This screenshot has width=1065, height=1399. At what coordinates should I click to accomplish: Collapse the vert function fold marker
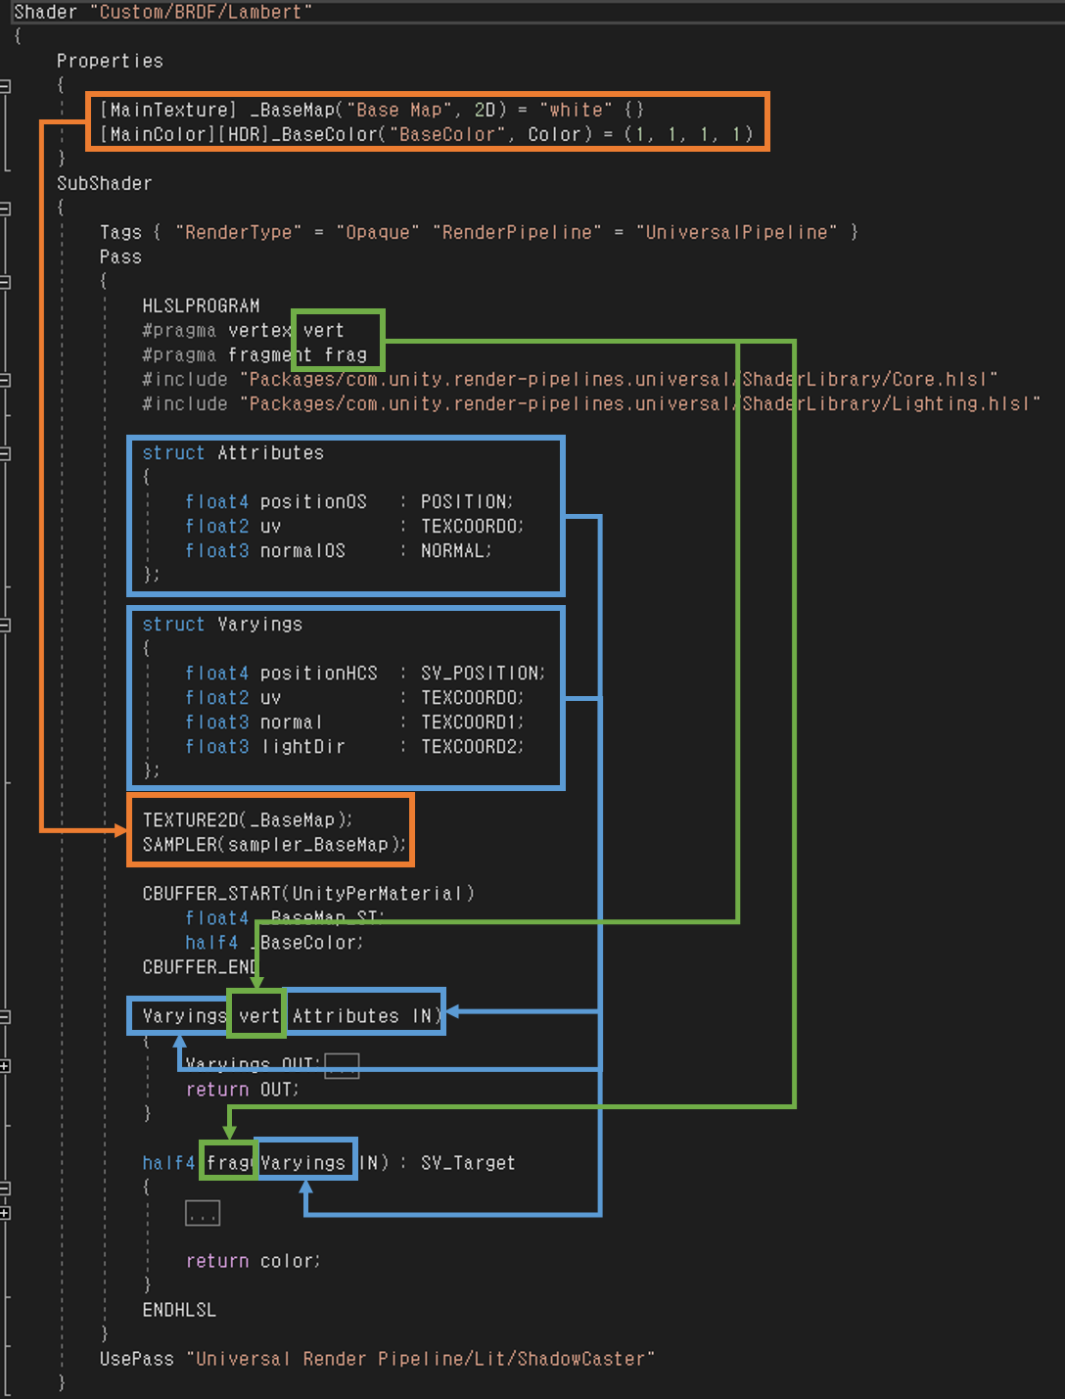tap(5, 1017)
